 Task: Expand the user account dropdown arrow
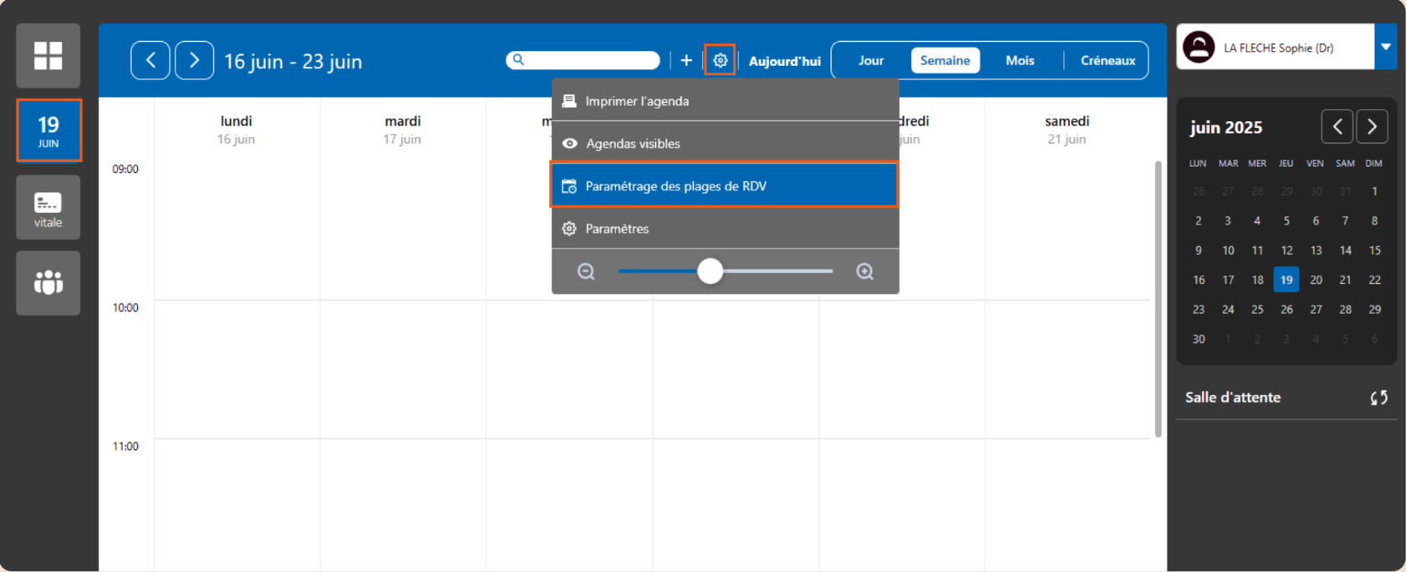1385,47
